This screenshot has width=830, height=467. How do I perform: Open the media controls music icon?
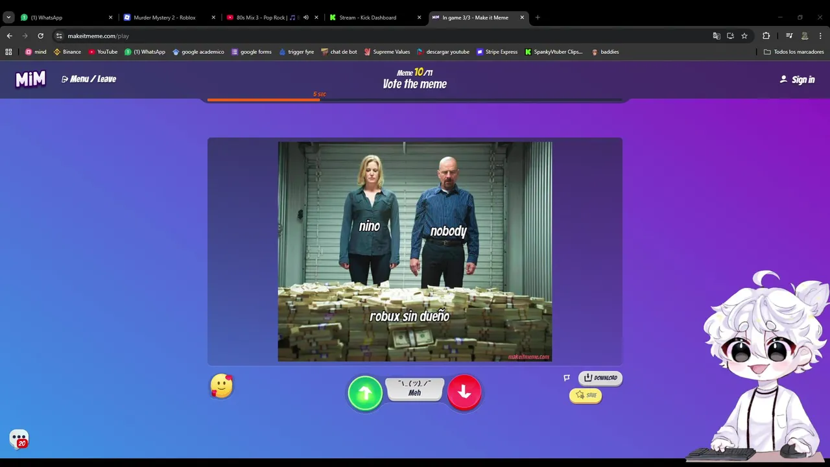[x=789, y=36]
